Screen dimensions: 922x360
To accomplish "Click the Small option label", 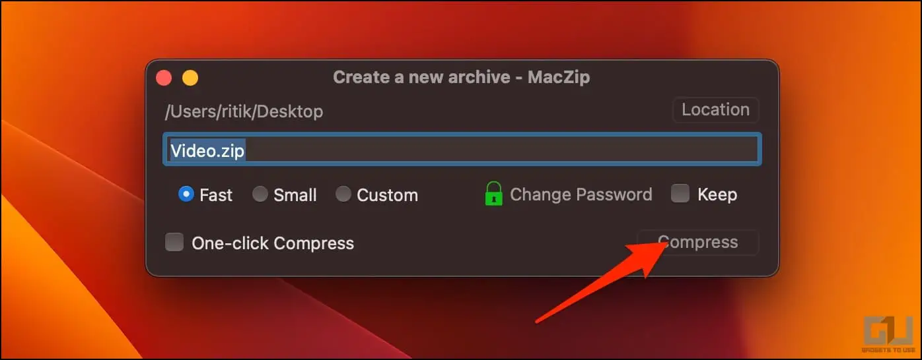I will pyautogui.click(x=295, y=195).
